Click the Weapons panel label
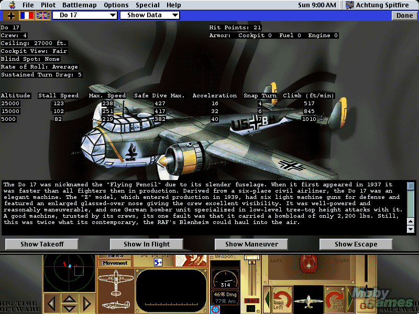Viewport: 419px width, 314px height. (x=225, y=256)
